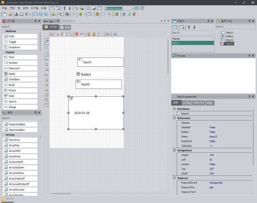Select the Push button control in toolbox
The width and height of the screenshot is (257, 203).
click(20, 36)
